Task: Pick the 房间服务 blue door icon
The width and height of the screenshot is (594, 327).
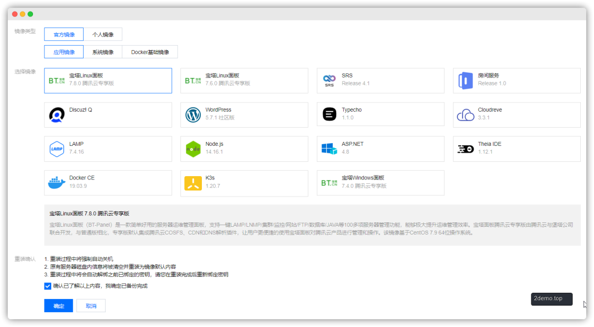Action: (x=466, y=81)
